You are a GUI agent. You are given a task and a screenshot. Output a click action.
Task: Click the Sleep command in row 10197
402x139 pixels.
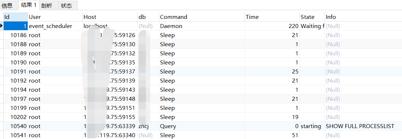click(202, 99)
